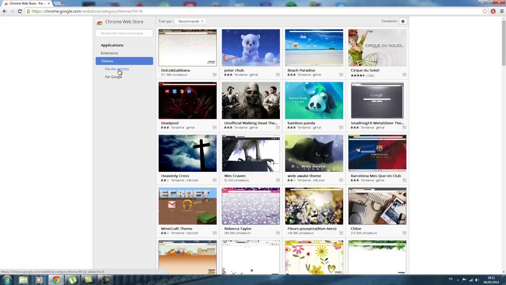
Task: Open the MineCraft Theme thumbnail
Action: point(187,206)
